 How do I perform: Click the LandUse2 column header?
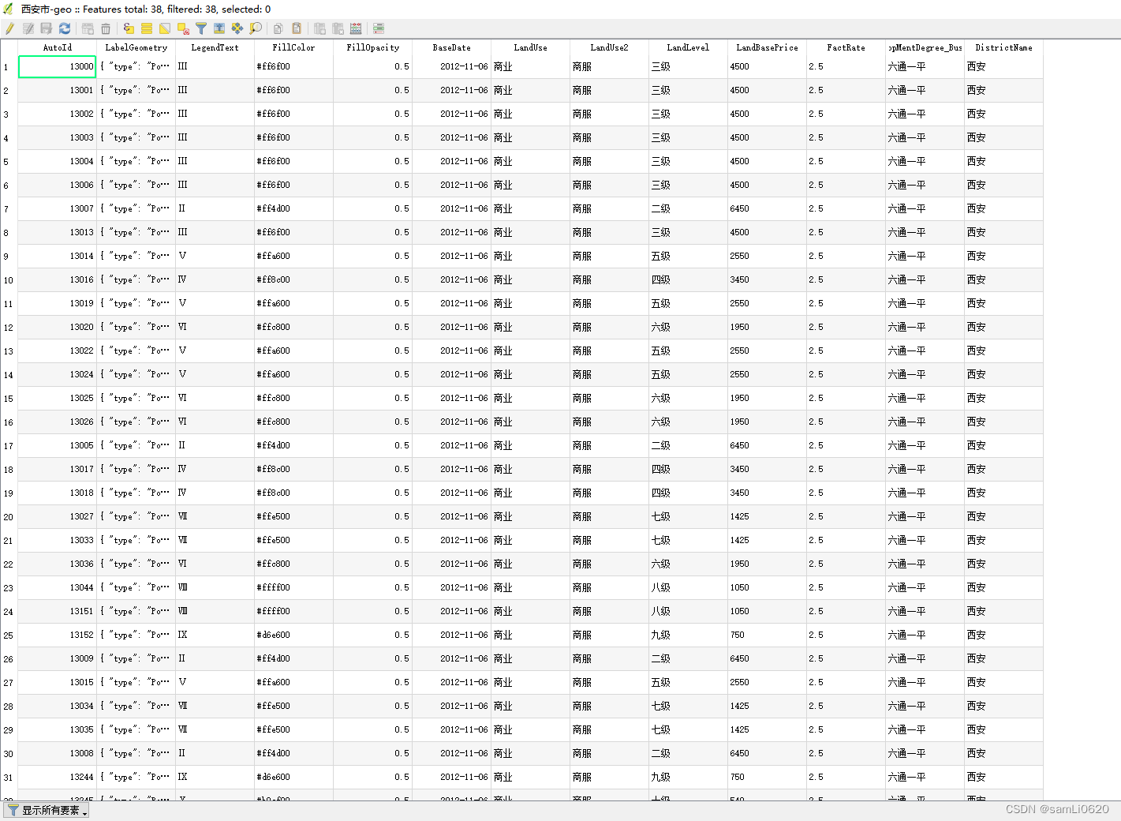[x=609, y=47]
